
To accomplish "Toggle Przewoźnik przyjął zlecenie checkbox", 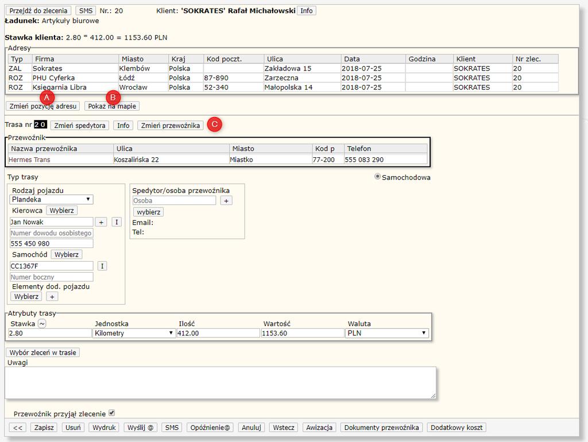I will 112,413.
